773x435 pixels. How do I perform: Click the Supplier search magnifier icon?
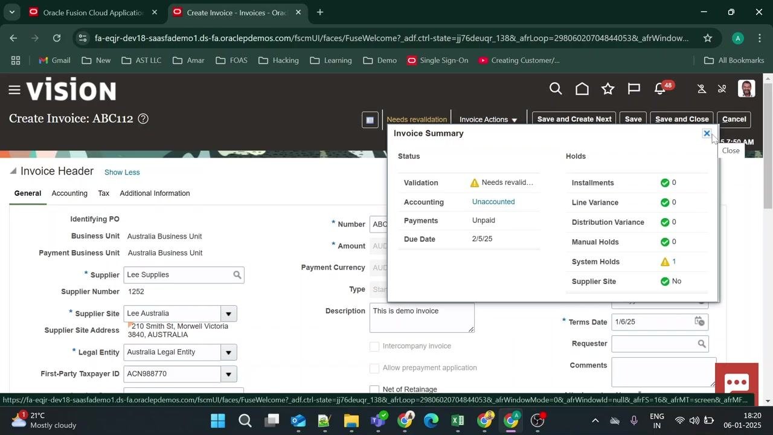coord(237,275)
